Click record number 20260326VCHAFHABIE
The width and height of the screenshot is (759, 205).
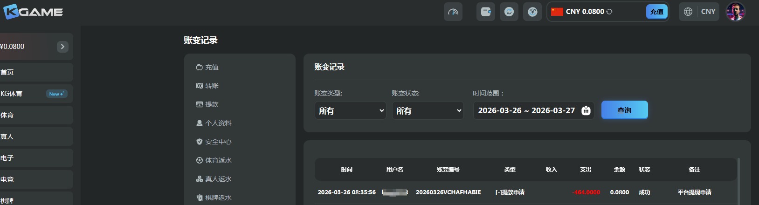(448, 192)
